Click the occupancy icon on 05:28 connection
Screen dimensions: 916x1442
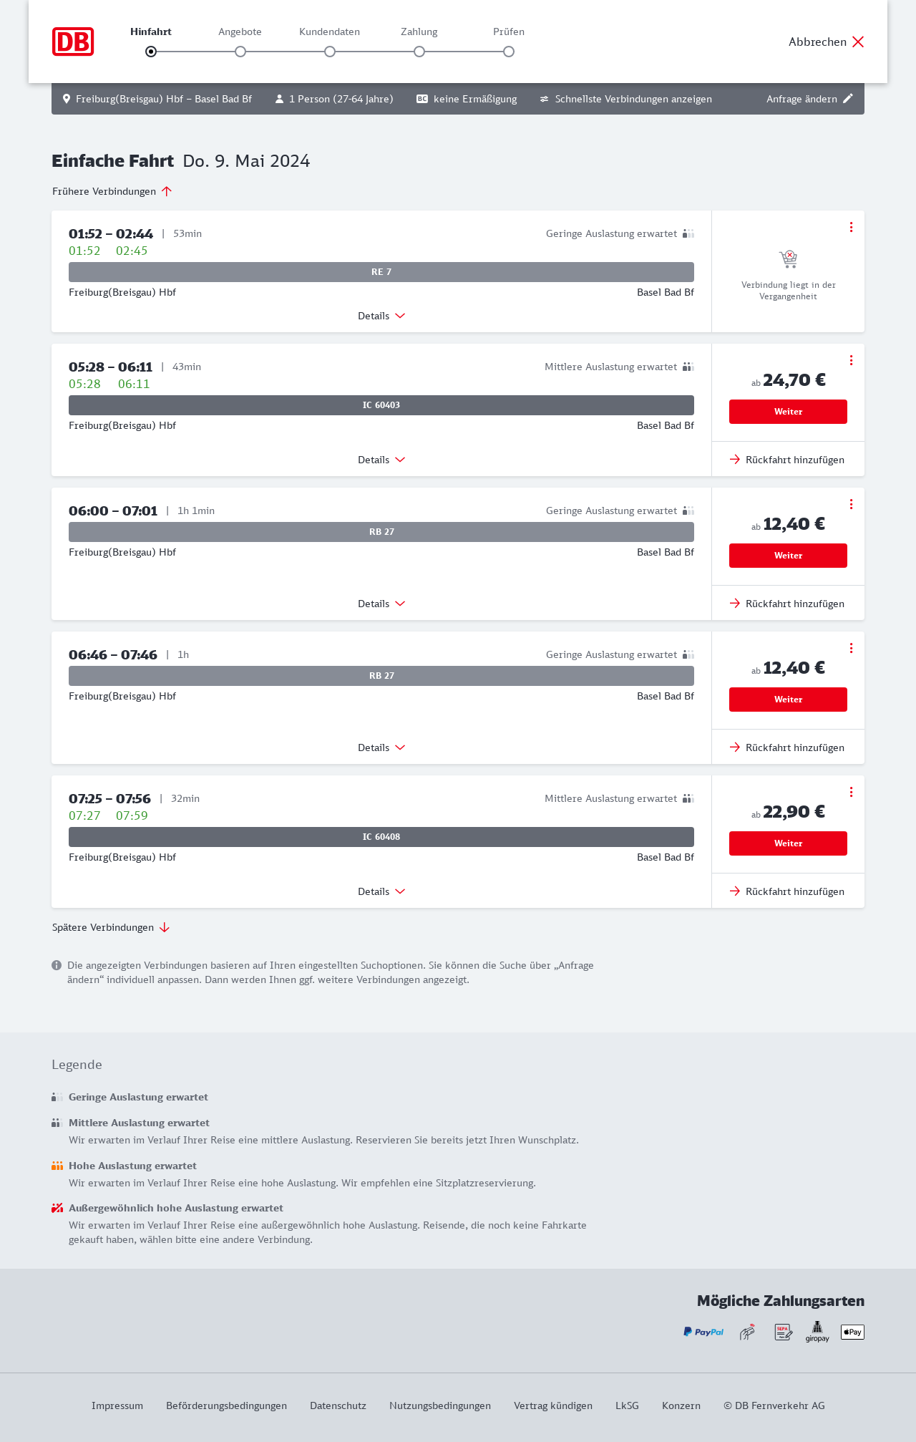coord(688,367)
